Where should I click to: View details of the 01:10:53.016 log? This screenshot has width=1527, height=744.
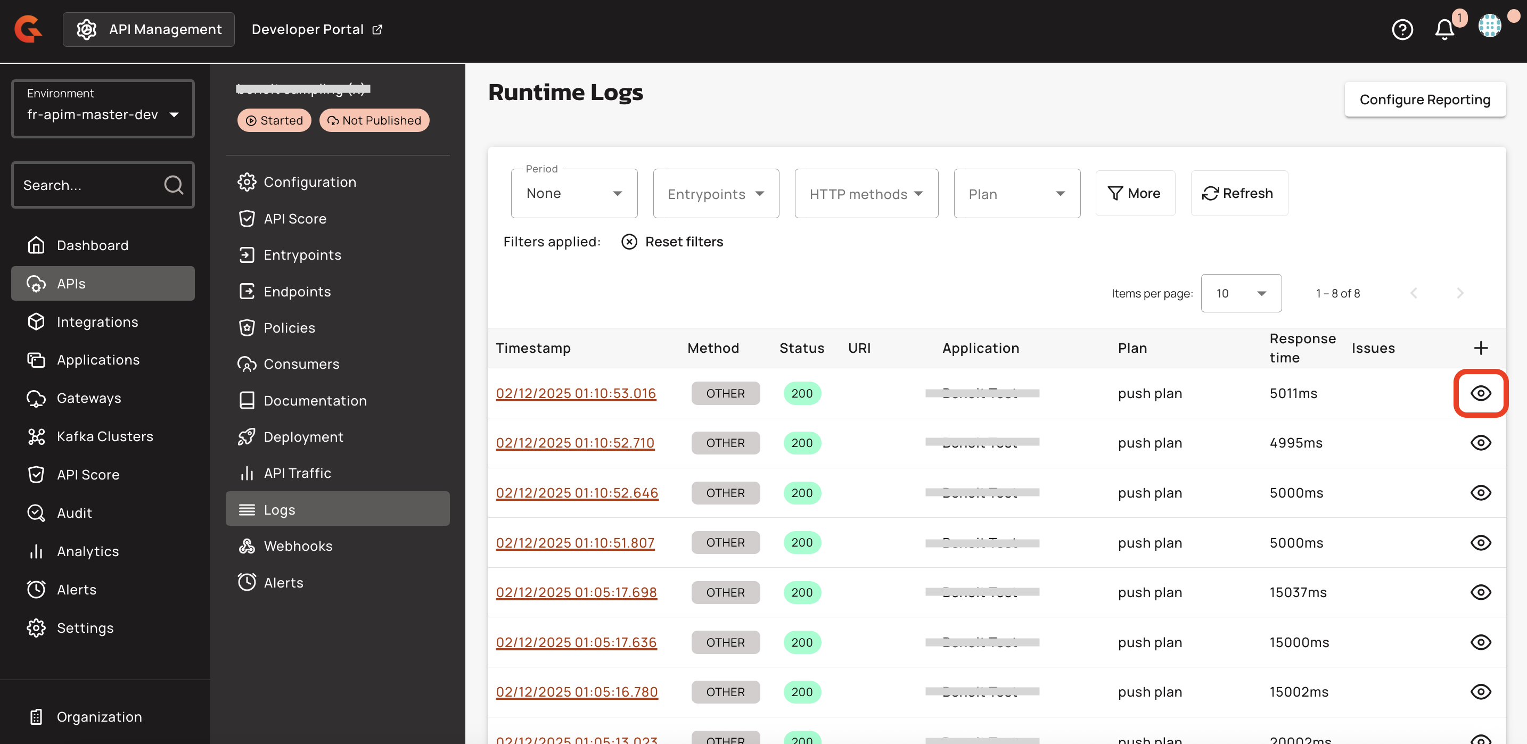point(1480,393)
